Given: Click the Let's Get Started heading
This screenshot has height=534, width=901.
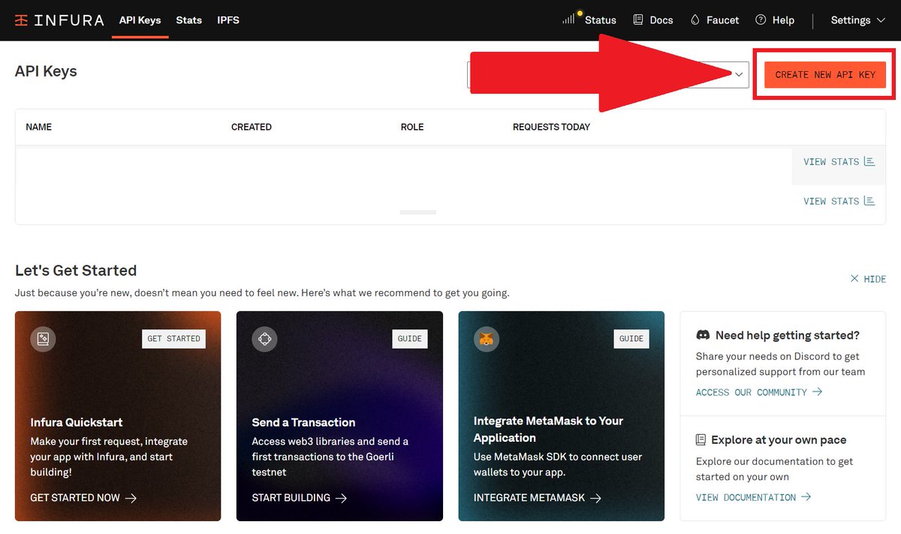Looking at the screenshot, I should [x=76, y=270].
